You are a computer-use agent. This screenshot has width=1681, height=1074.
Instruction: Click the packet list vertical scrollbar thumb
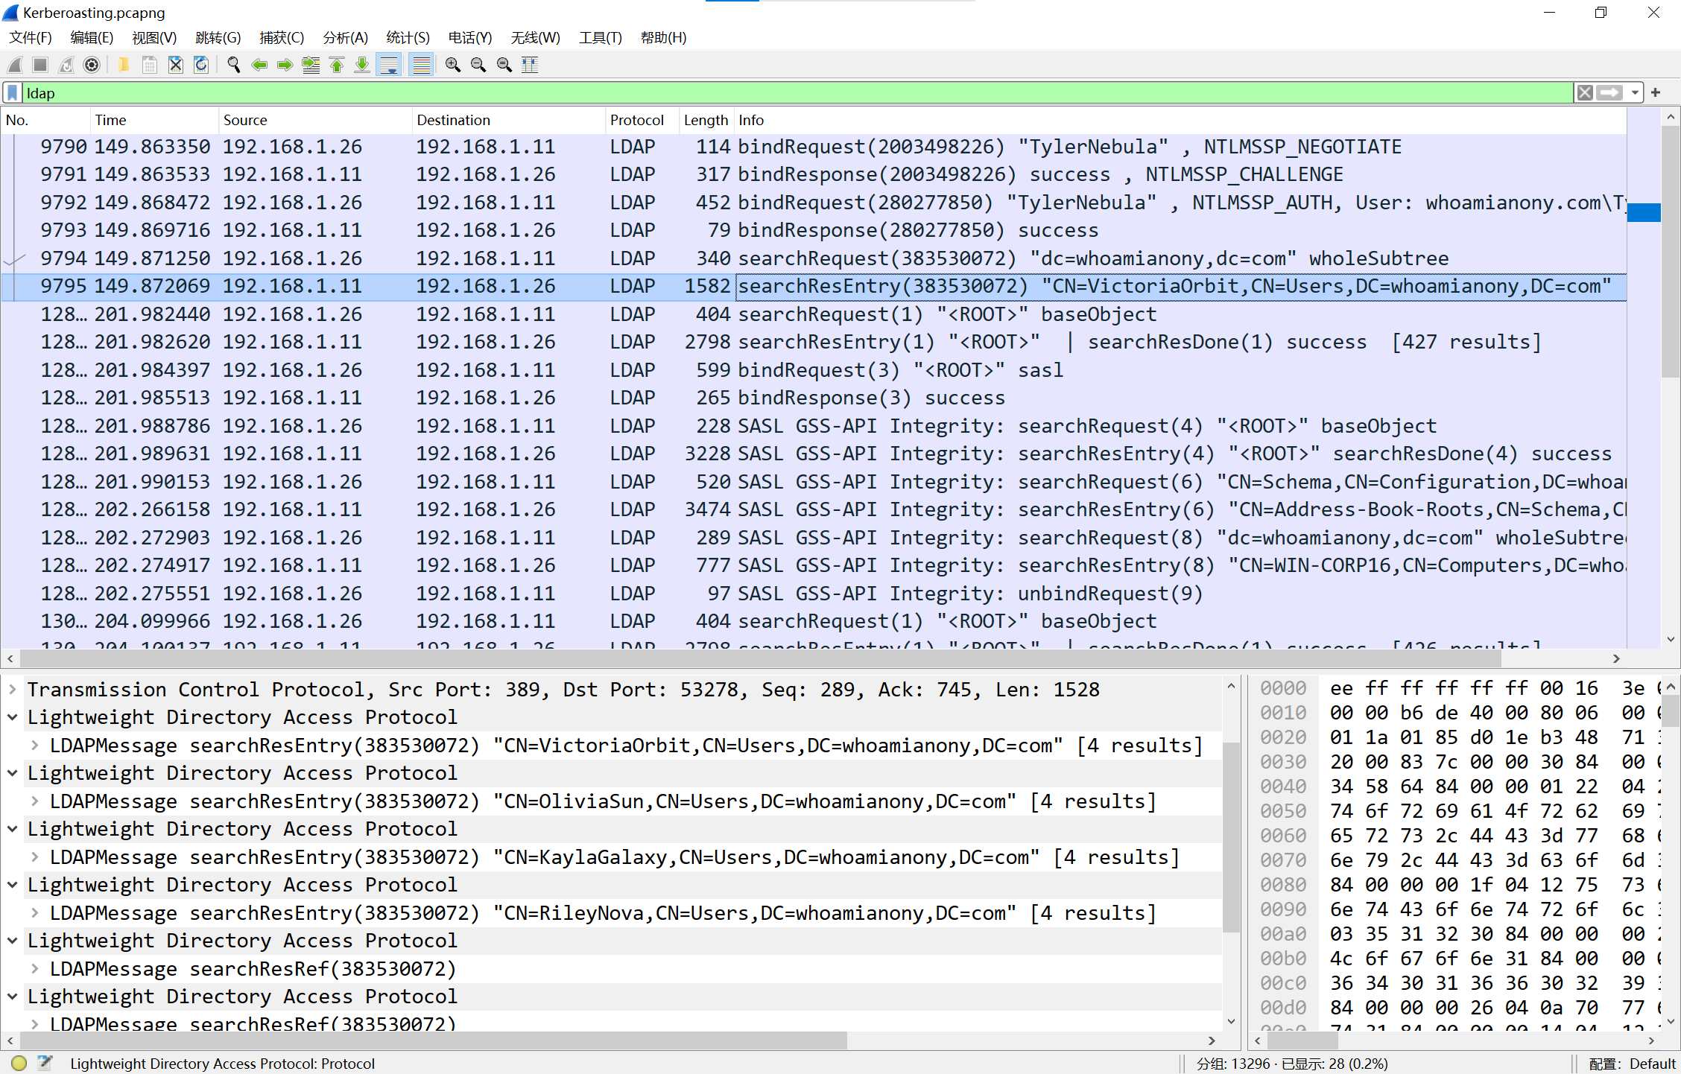pos(1671,253)
